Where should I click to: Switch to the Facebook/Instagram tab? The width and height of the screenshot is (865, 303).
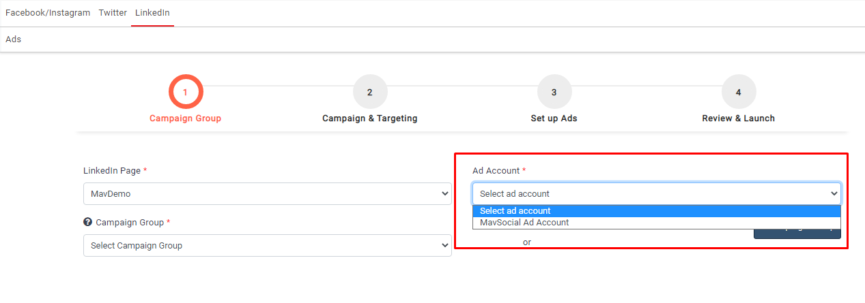48,13
